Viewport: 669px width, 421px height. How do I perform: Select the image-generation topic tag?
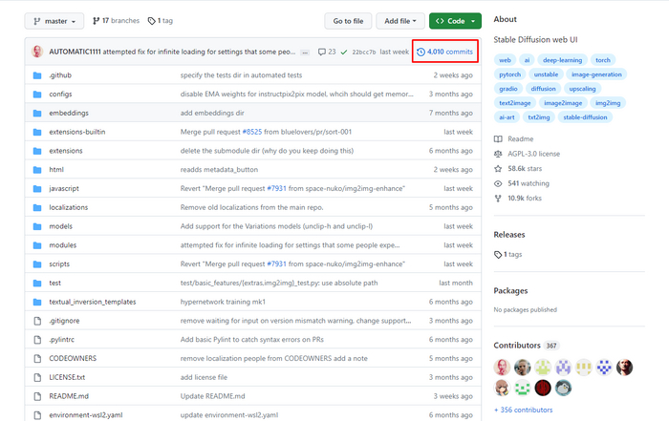(x=596, y=74)
